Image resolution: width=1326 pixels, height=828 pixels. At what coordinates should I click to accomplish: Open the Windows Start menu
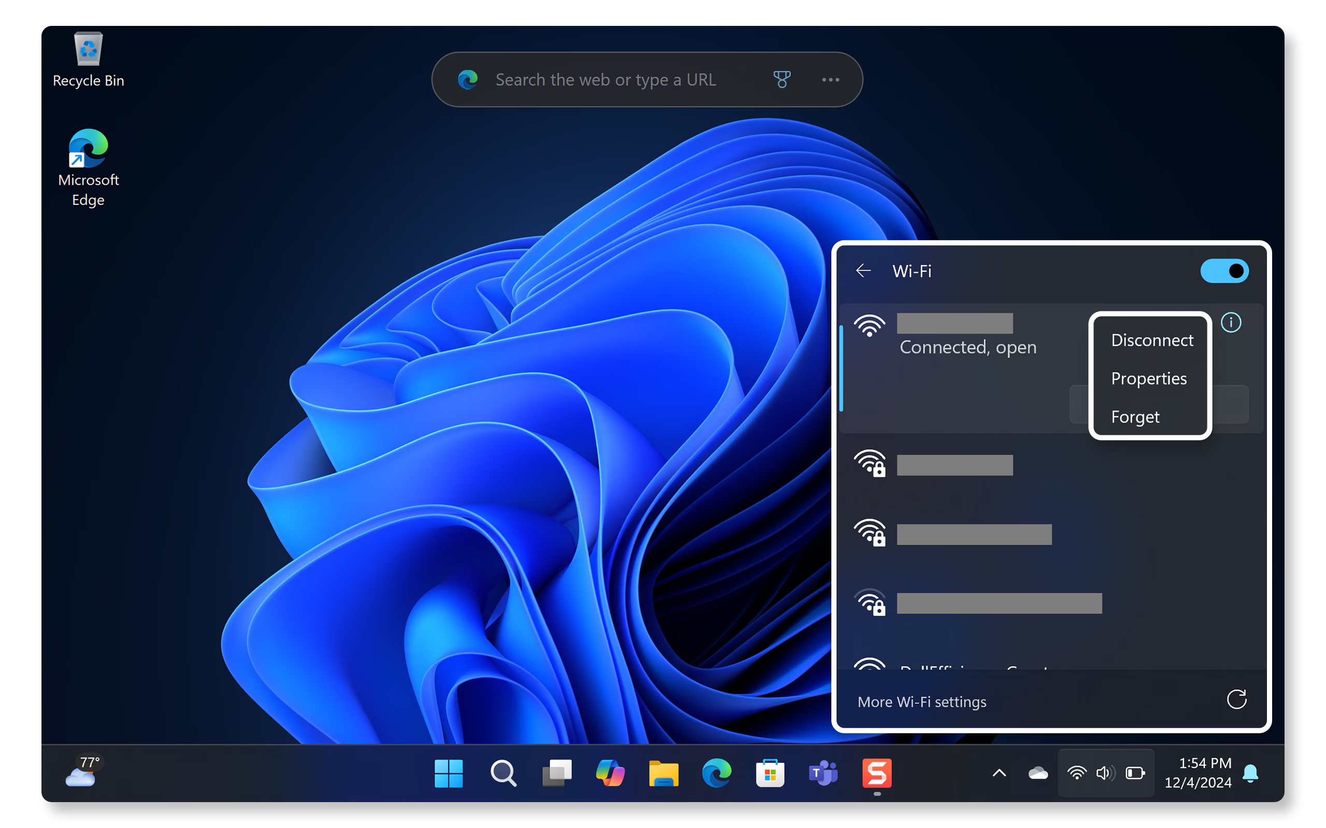pos(448,773)
